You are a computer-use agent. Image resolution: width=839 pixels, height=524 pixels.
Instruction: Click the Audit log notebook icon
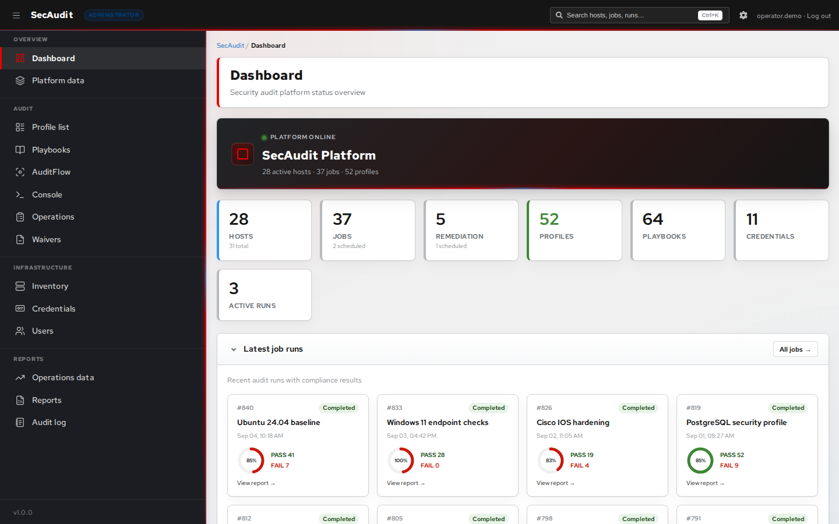20,422
